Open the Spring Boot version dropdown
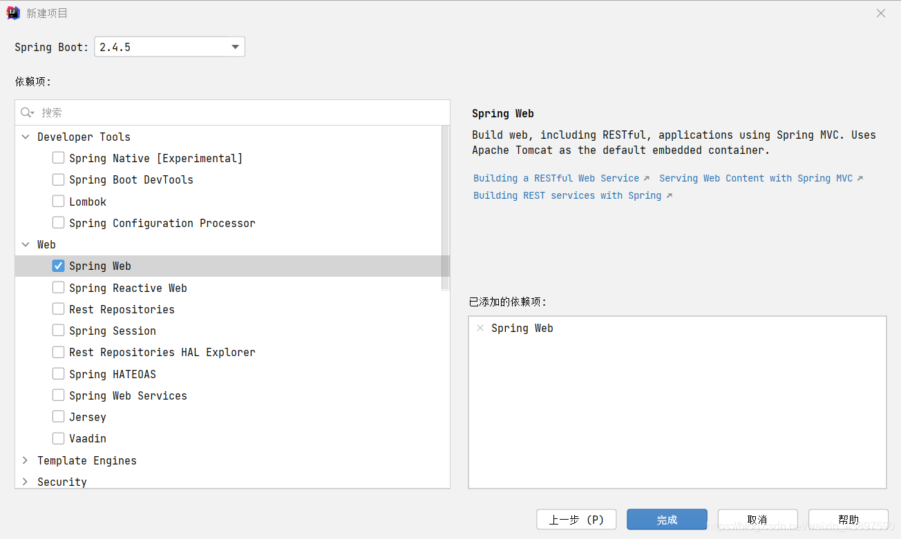Viewport: 901px width, 539px height. pyautogui.click(x=169, y=47)
